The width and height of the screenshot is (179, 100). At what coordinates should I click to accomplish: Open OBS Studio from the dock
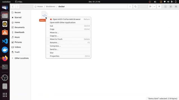tap(5, 78)
